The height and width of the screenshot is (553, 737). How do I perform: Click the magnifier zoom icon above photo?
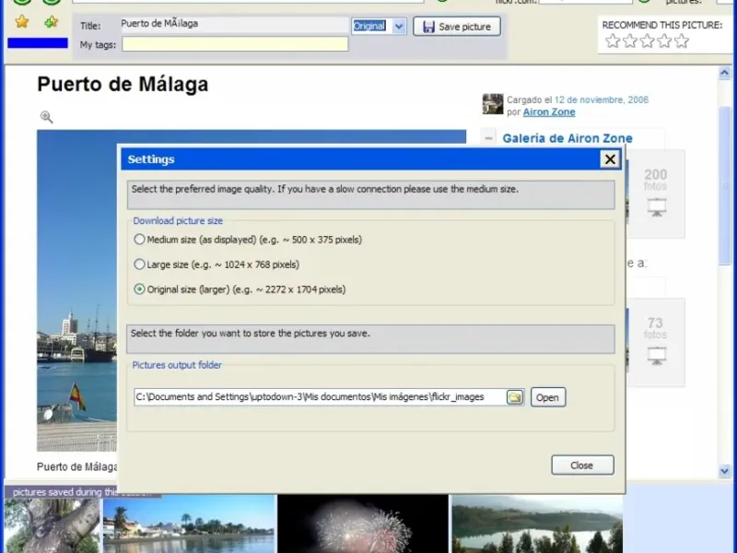coord(46,117)
